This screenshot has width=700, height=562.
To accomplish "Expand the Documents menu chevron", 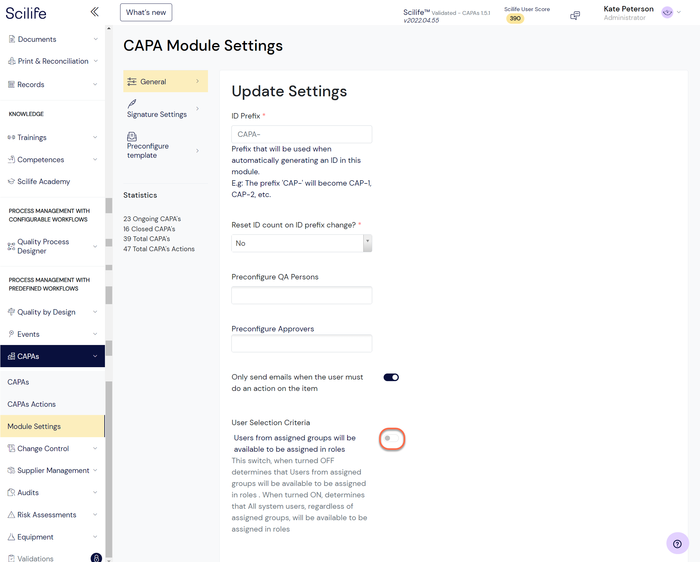I will click(x=96, y=39).
